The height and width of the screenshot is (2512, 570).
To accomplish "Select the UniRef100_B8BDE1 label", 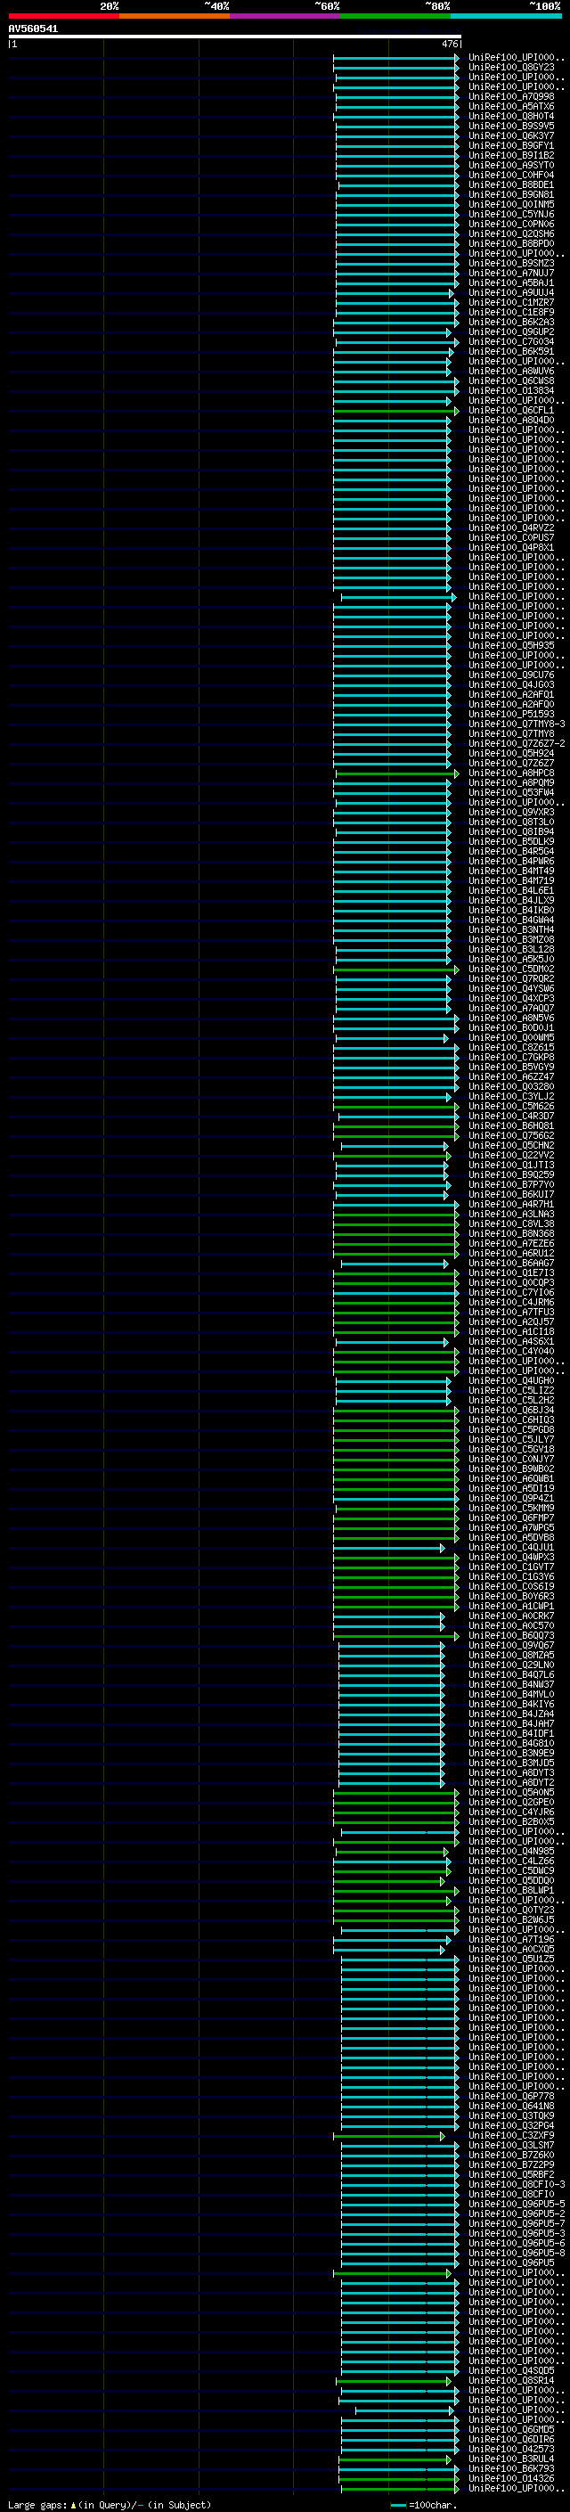I will [x=511, y=184].
